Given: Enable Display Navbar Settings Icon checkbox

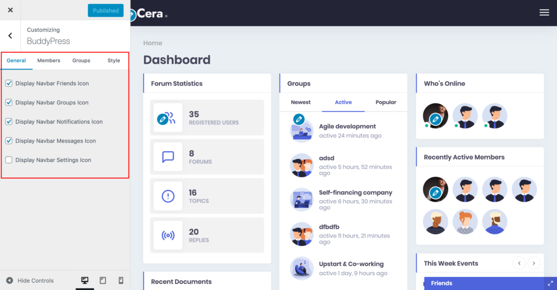Looking at the screenshot, I should 9,160.
